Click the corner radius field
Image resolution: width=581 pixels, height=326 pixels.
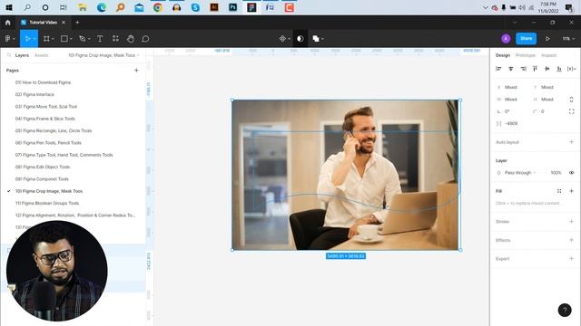(x=547, y=111)
